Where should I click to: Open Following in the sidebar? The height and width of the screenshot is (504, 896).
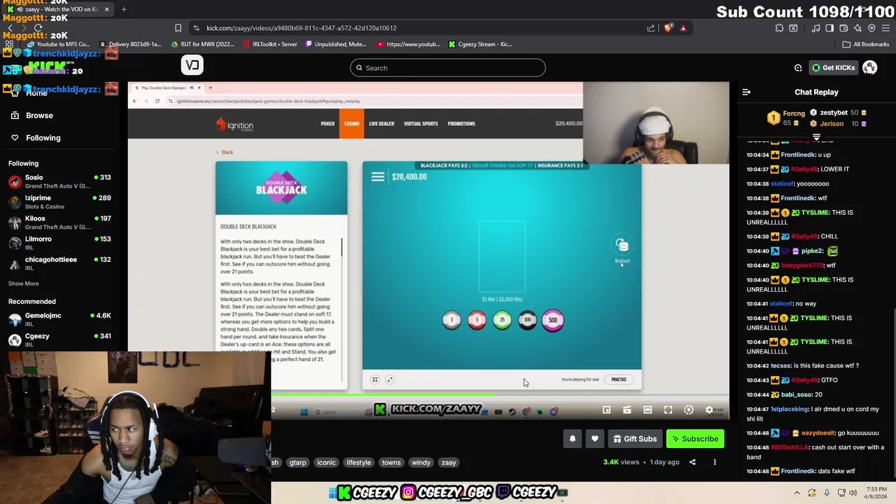(x=43, y=138)
